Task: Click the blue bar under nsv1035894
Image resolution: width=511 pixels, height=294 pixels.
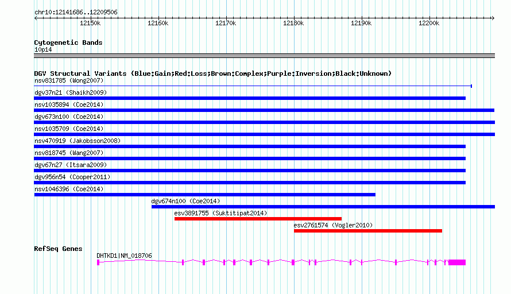Action: point(264,110)
